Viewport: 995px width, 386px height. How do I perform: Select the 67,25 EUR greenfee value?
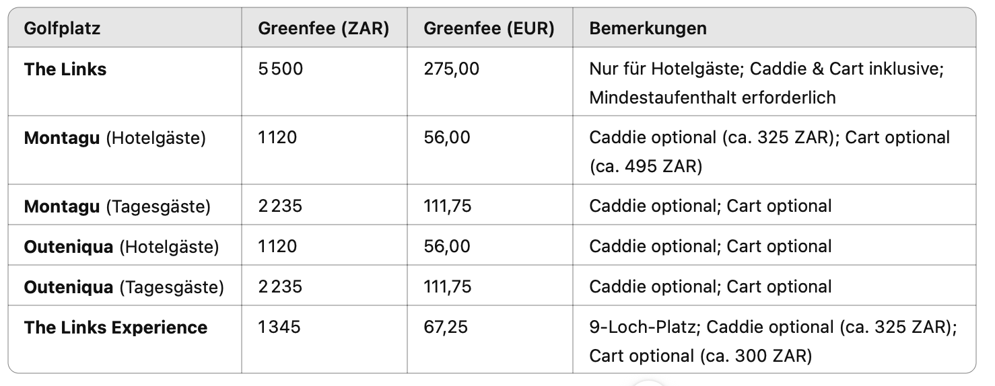(x=446, y=327)
